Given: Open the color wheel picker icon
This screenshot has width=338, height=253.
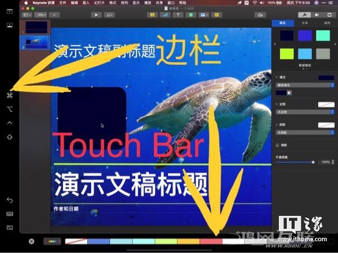Looking at the screenshot, I should click(x=289, y=93).
